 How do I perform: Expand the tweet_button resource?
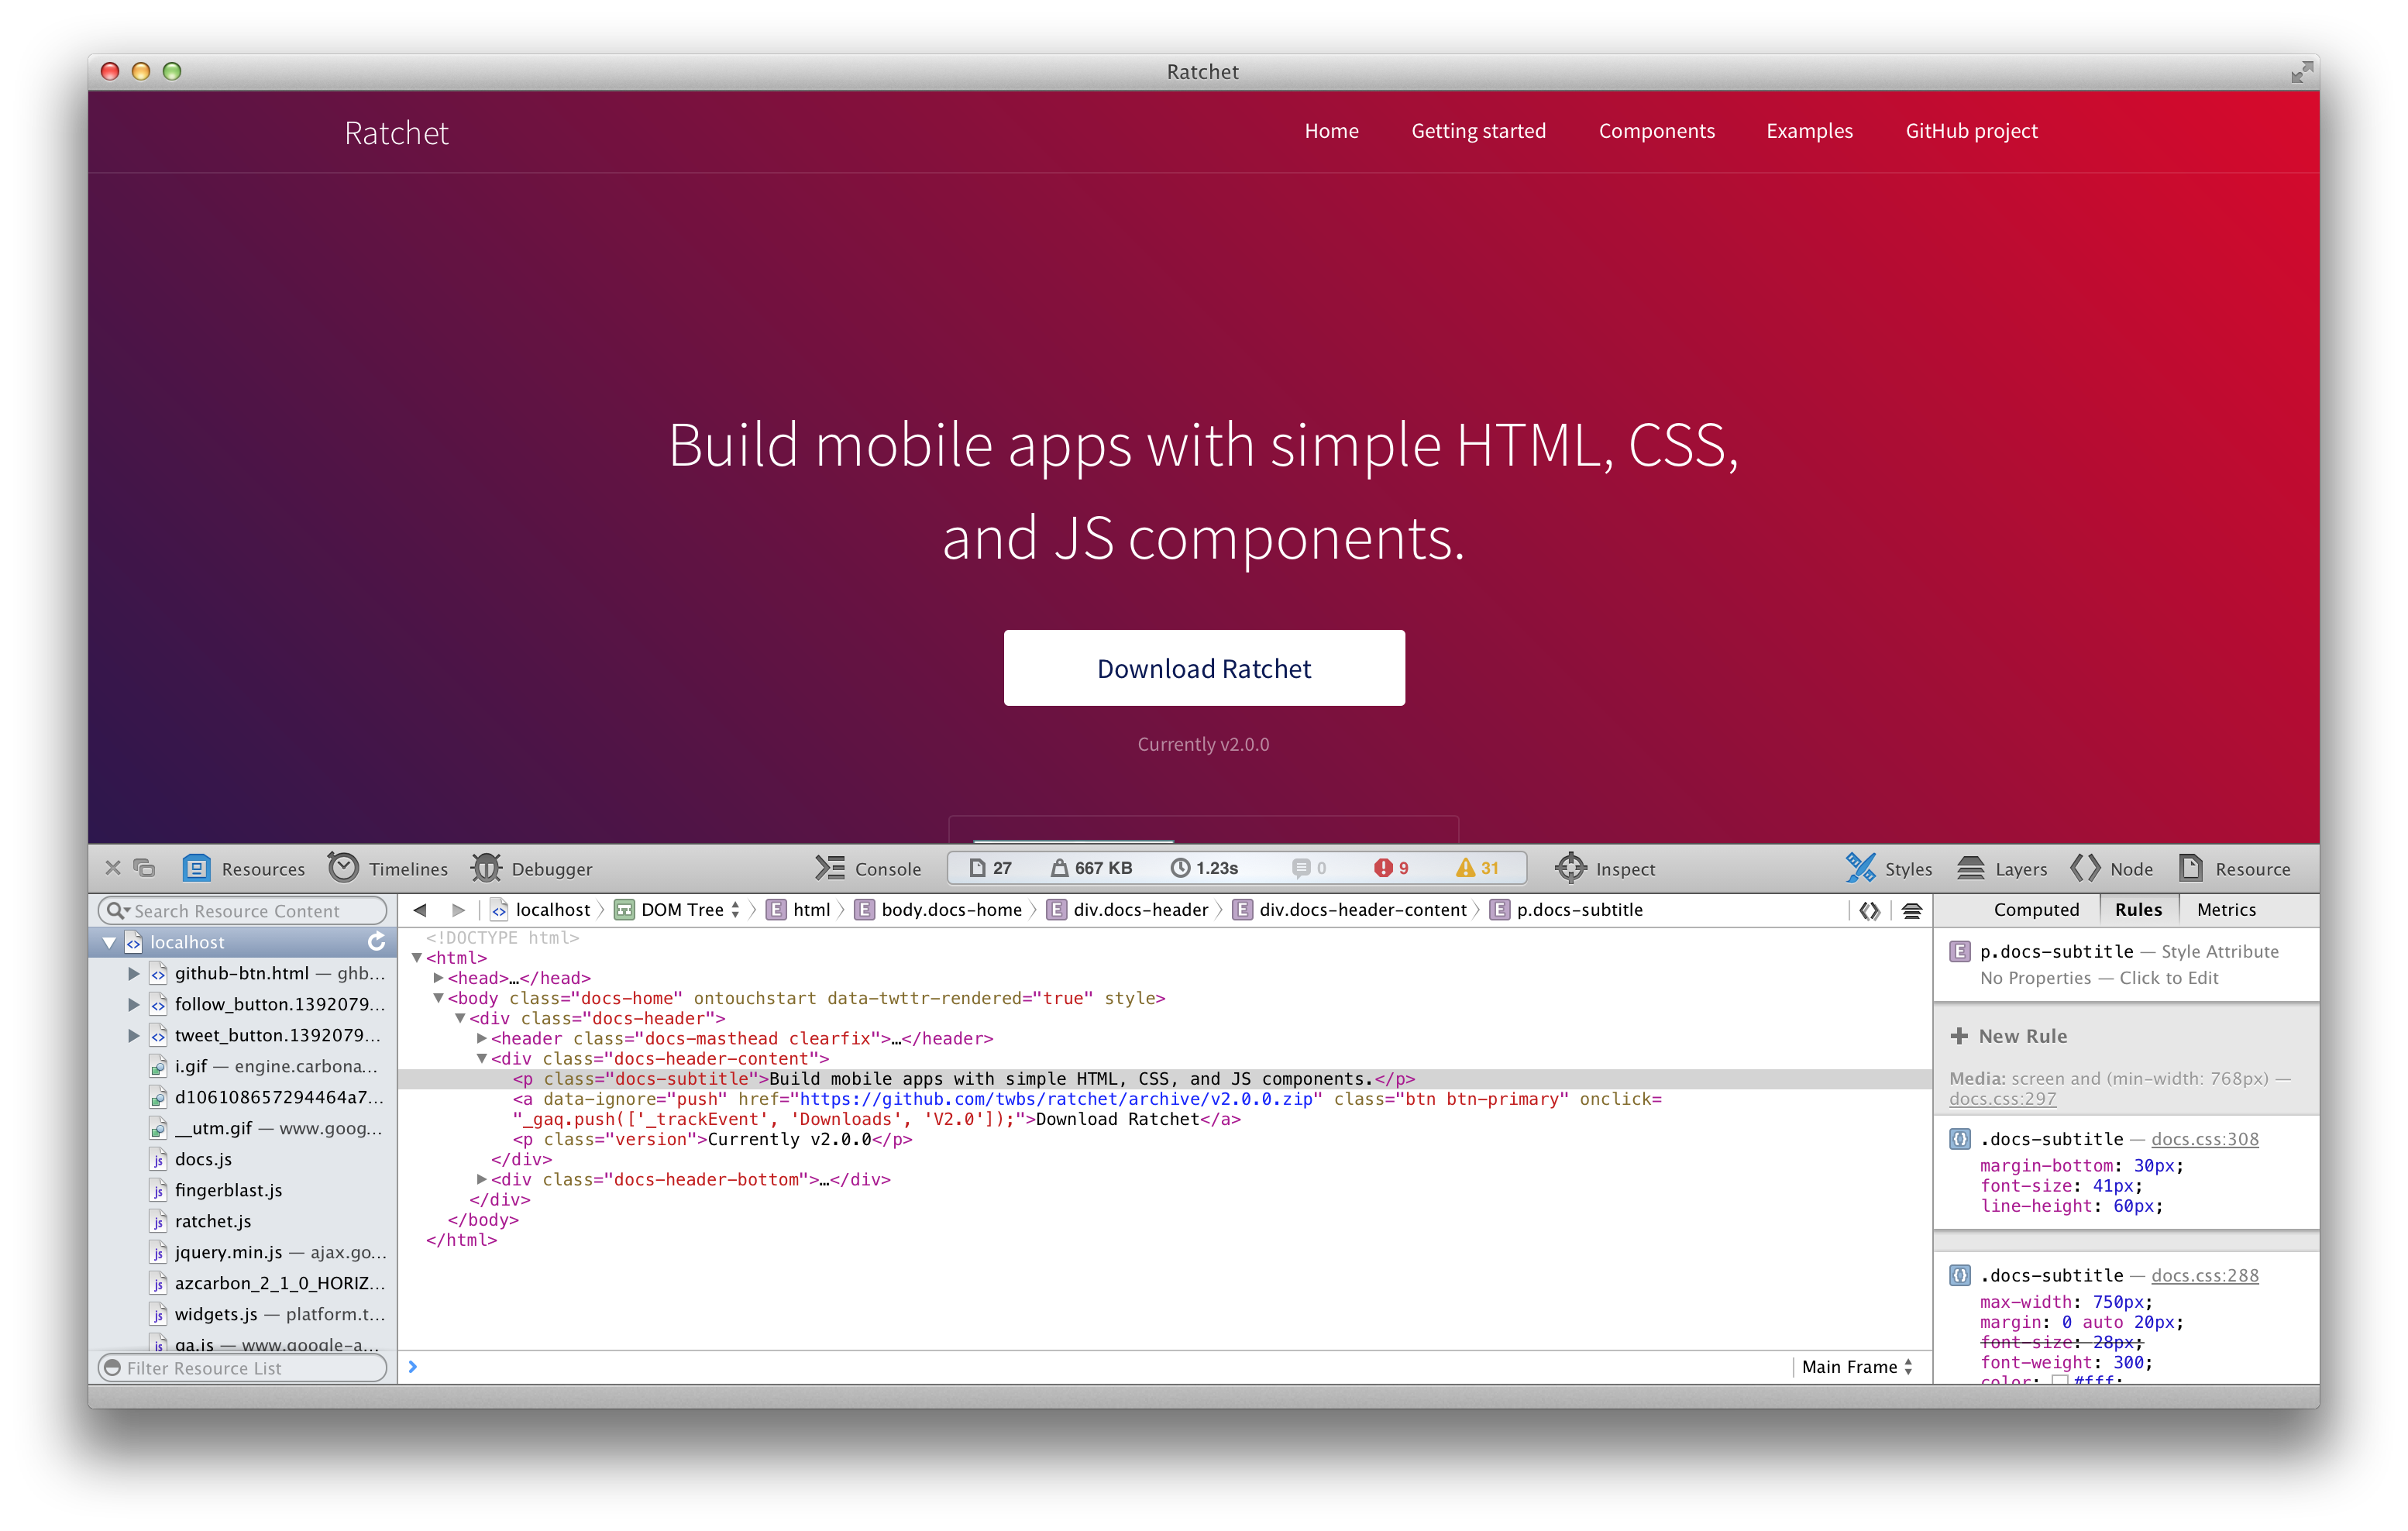click(133, 1035)
